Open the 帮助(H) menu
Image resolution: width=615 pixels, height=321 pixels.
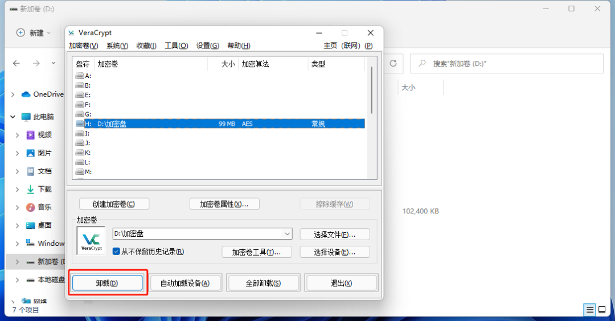tap(239, 46)
